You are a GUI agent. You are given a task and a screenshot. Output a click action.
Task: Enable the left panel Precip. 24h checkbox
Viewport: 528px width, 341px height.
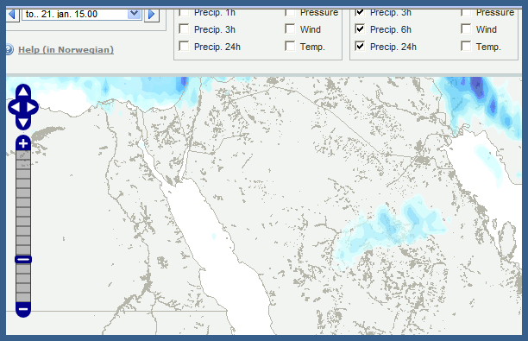point(184,46)
